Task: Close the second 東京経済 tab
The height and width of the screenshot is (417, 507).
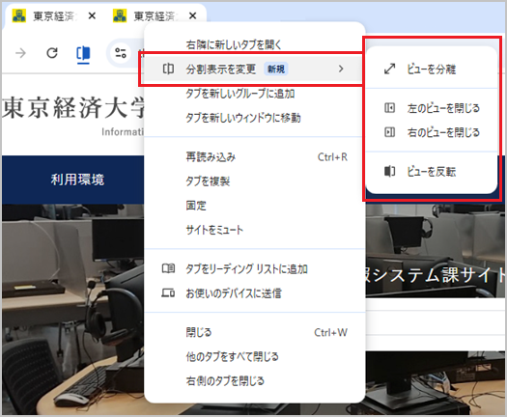Action: (x=193, y=15)
